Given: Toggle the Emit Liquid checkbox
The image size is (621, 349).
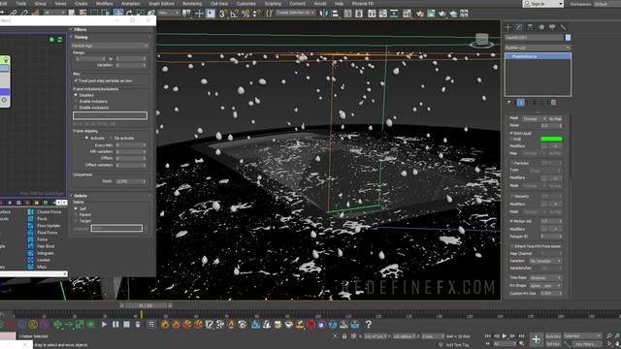Looking at the screenshot, I should pyautogui.click(x=511, y=134).
